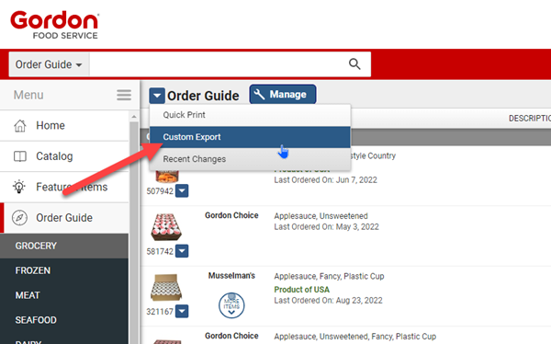Click the sidebar scroll up arrow

(134, 116)
